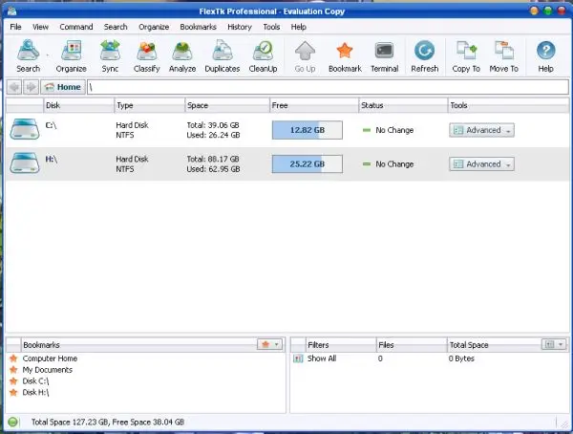Open the Search menu
The width and height of the screenshot is (573, 434).
(116, 27)
